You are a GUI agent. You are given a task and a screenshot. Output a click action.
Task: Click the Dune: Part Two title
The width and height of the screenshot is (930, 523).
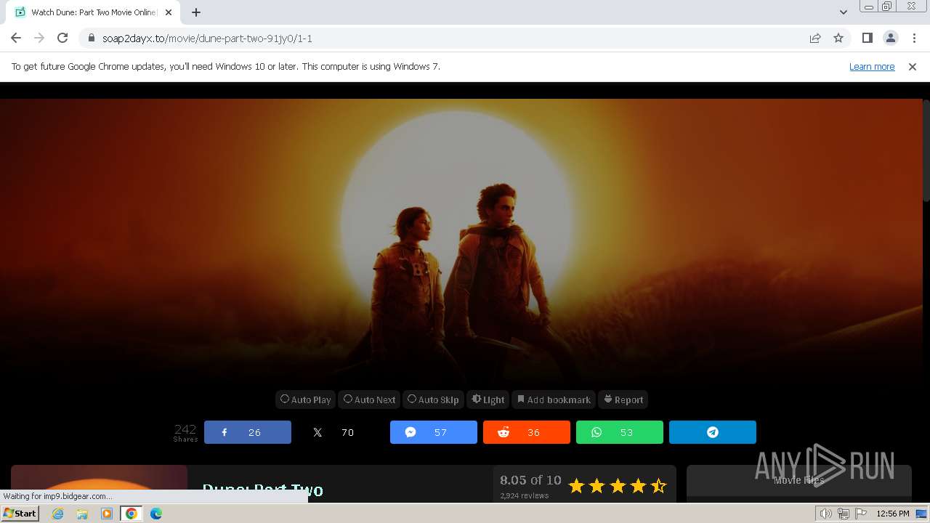[x=262, y=490]
